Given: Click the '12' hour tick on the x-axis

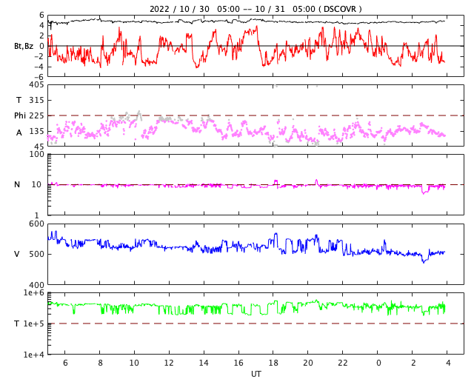Looking at the screenshot, I should point(169,363).
